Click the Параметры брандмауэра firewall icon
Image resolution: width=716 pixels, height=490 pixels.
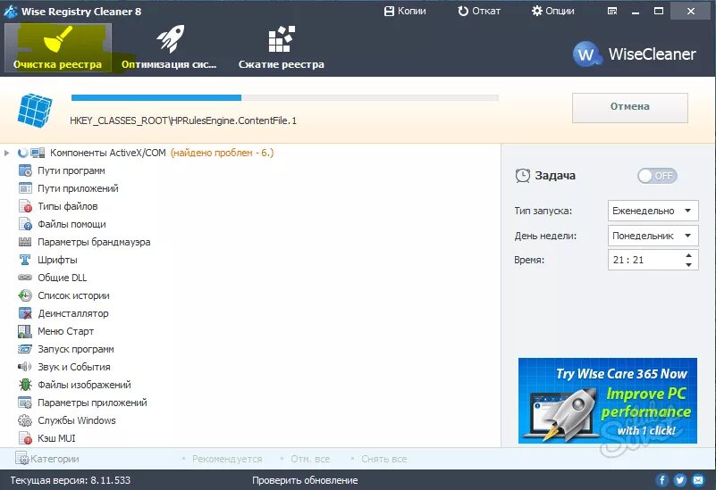25,242
